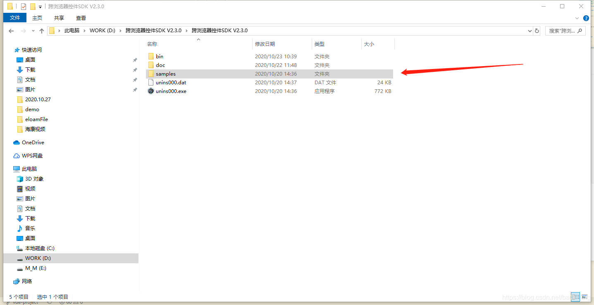The width and height of the screenshot is (594, 305).
Task: Open pinned 图片 under quick access
Action: click(x=30, y=89)
